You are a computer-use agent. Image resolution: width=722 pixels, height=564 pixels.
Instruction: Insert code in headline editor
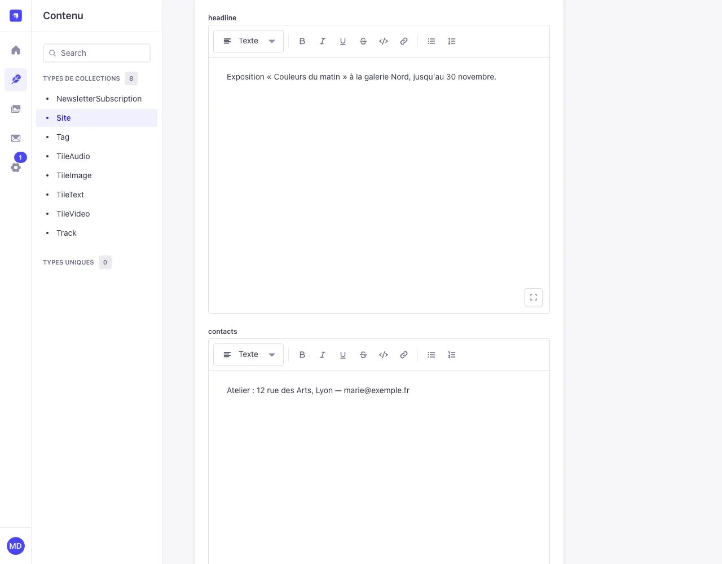pos(384,41)
